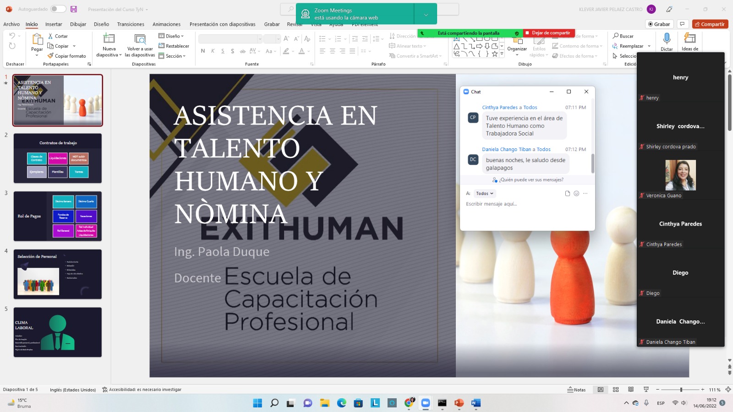
Task: Attach a file in Zoom chat
Action: click(x=568, y=194)
